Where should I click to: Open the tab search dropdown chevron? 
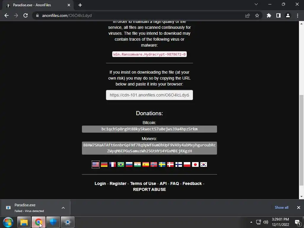tap(256, 4)
